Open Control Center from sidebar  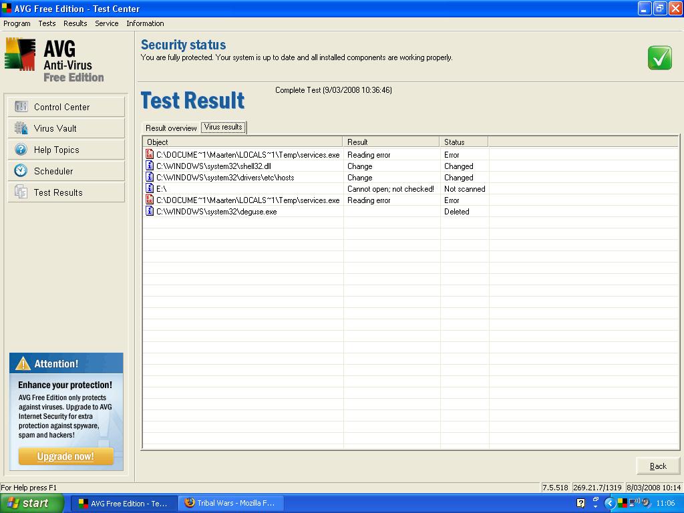[66, 107]
